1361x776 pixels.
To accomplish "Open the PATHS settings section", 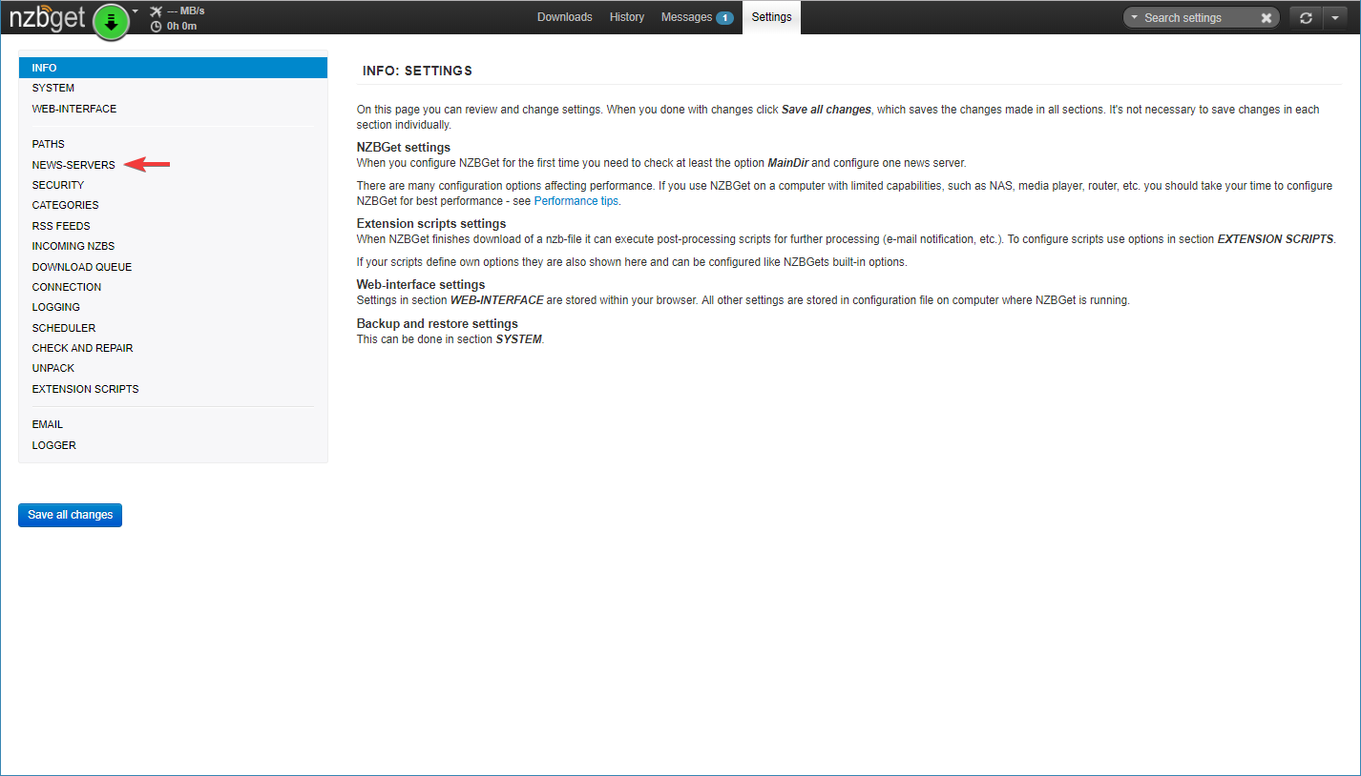I will click(173, 144).
